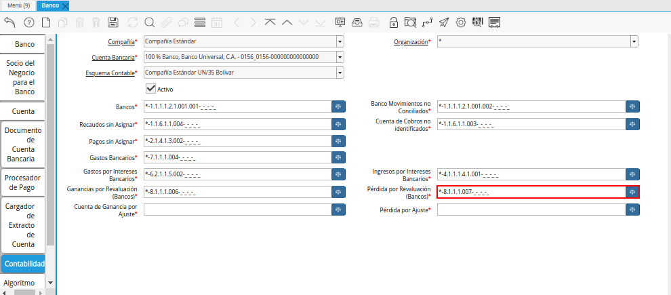The height and width of the screenshot is (295, 671).
Task: Go to first record icon
Action: (x=270, y=22)
